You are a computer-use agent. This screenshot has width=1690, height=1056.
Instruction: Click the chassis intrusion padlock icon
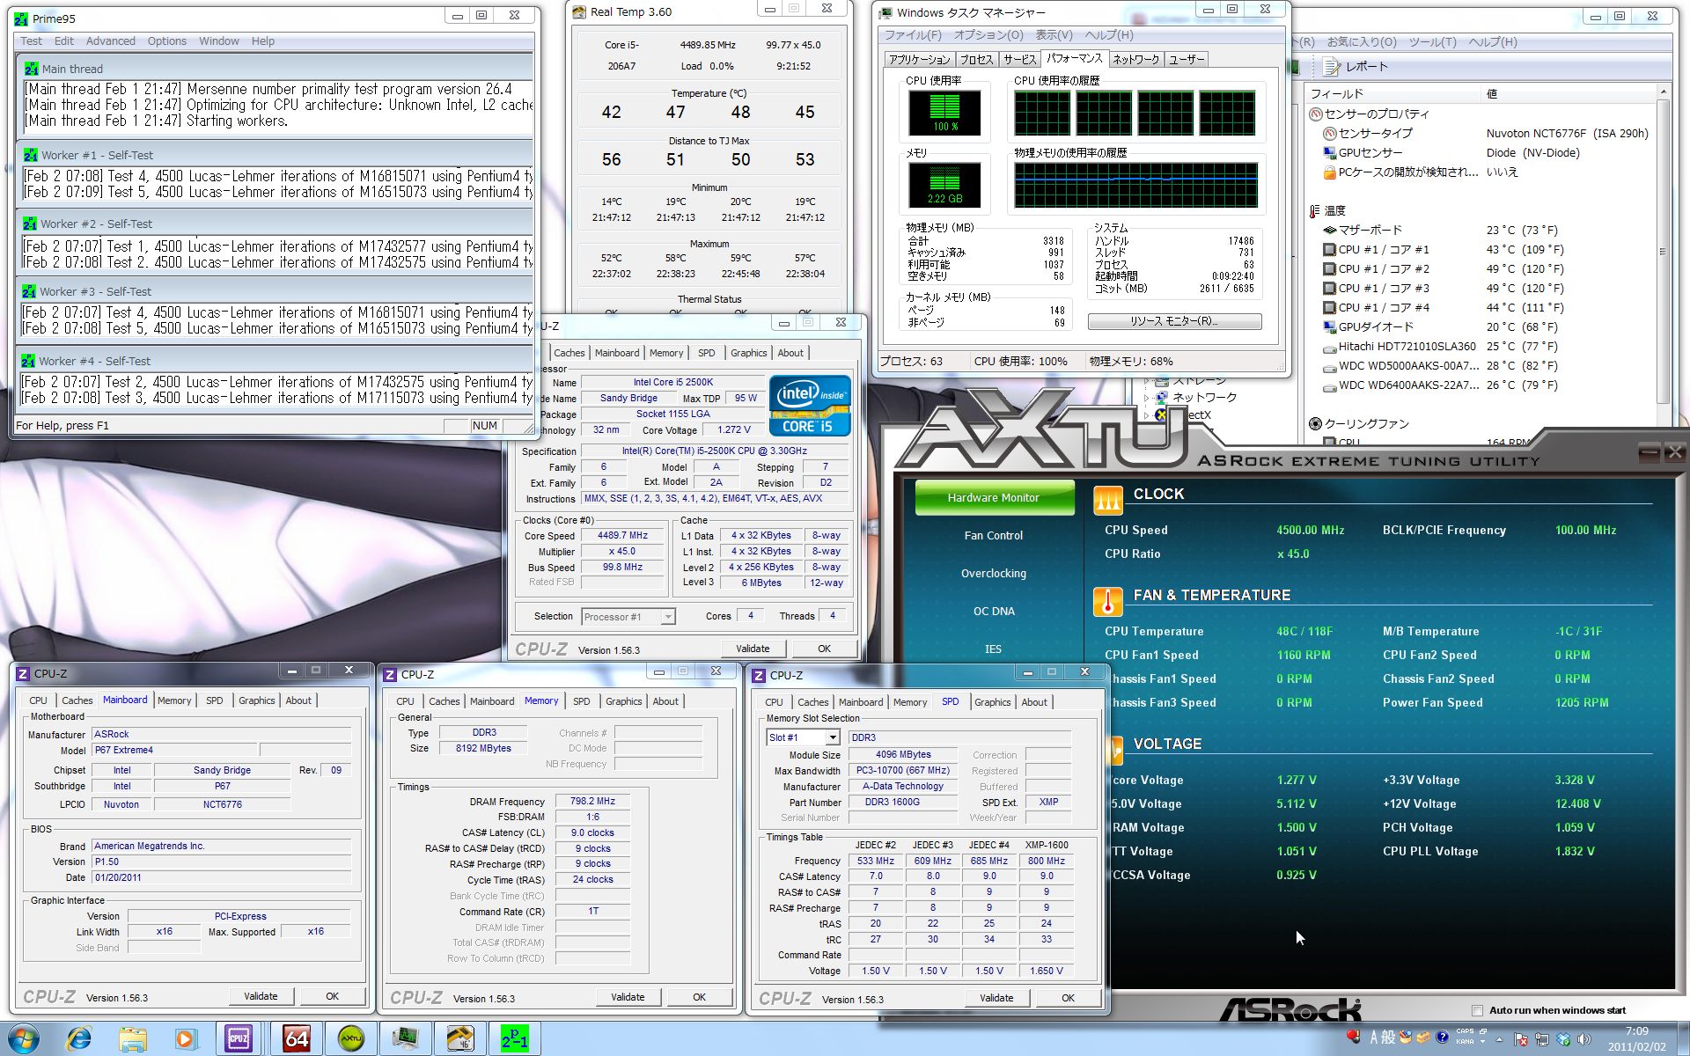[1330, 172]
